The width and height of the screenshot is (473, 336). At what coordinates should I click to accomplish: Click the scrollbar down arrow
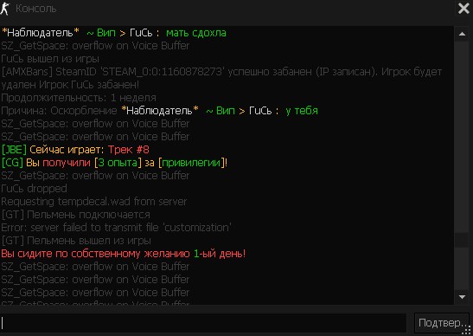(x=462, y=297)
